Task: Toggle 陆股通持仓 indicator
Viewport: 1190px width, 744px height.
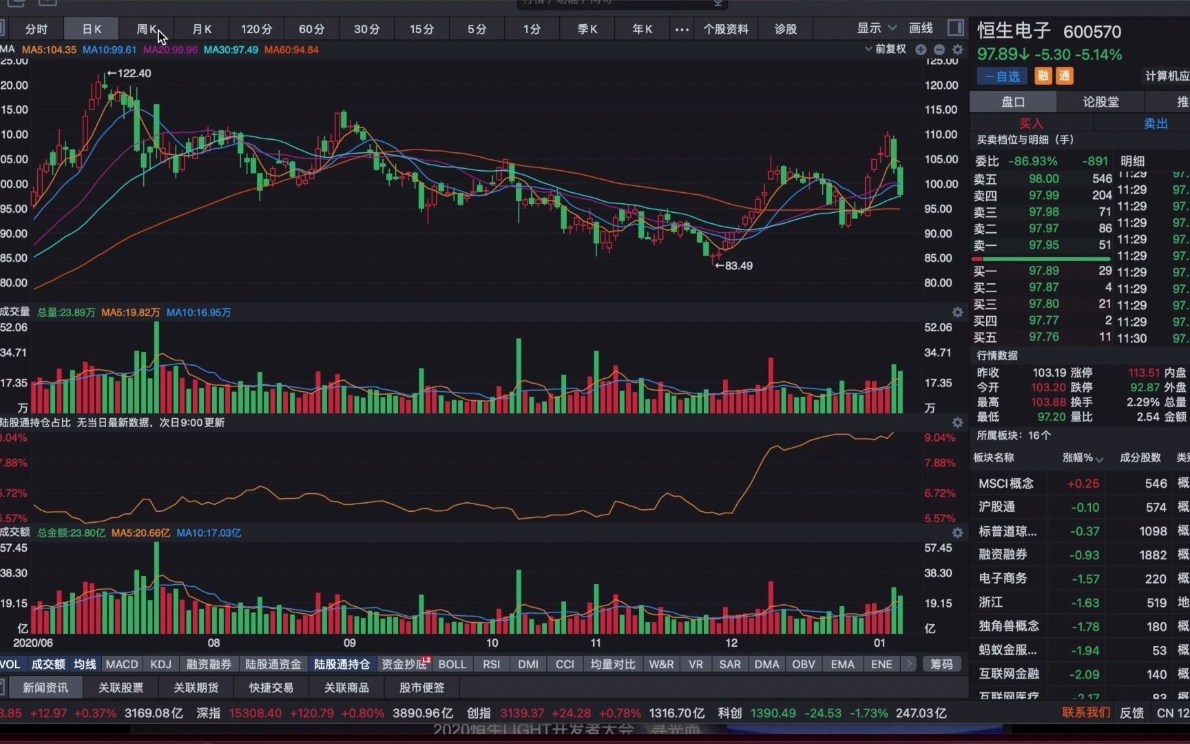Action: coord(342,664)
